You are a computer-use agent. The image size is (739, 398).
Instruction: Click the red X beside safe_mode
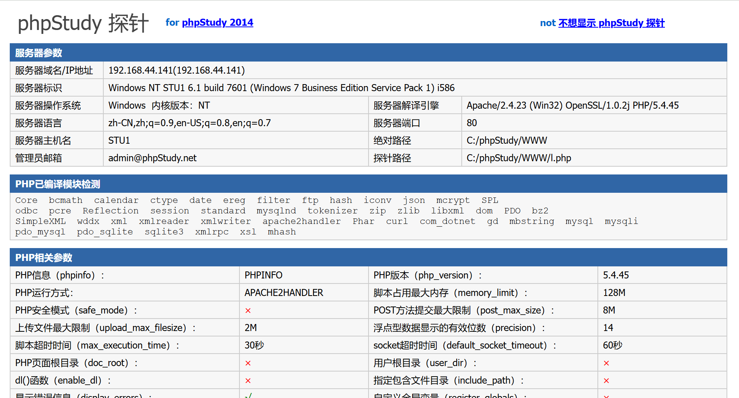coord(248,311)
